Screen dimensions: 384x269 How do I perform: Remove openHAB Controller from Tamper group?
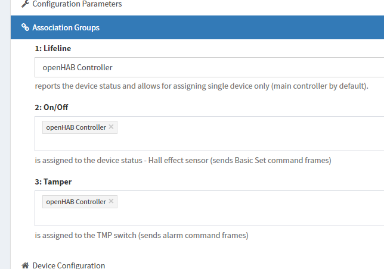[x=112, y=201]
